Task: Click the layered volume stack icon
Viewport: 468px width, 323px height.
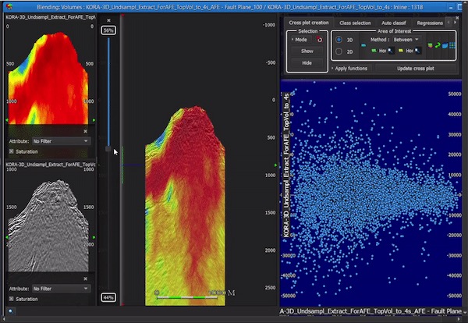Action: (x=430, y=45)
